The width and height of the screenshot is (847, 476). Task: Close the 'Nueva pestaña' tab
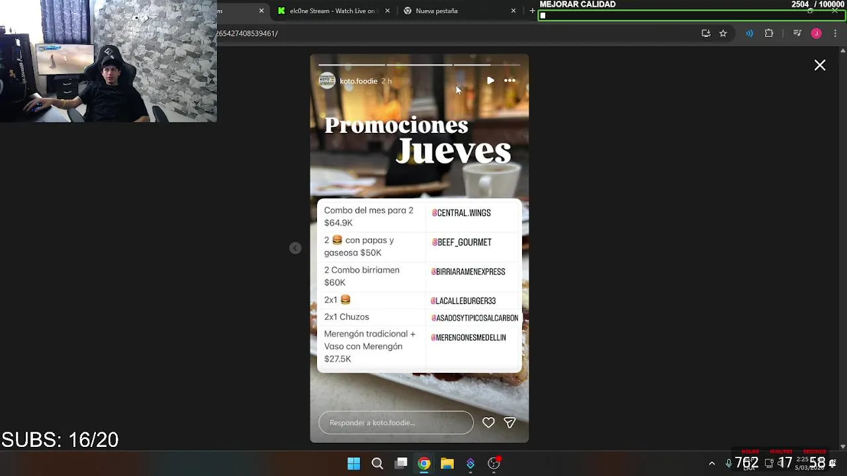pos(513,11)
